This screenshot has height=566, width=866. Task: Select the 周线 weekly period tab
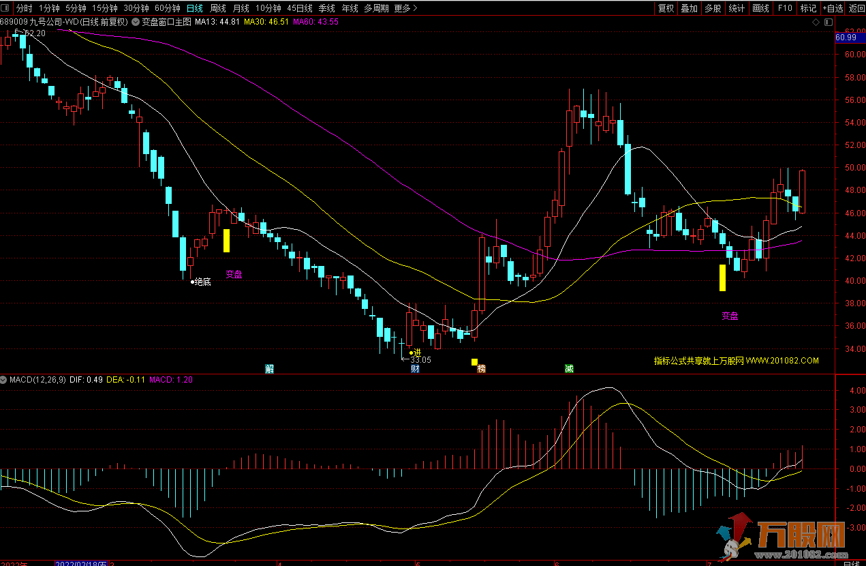click(x=218, y=8)
